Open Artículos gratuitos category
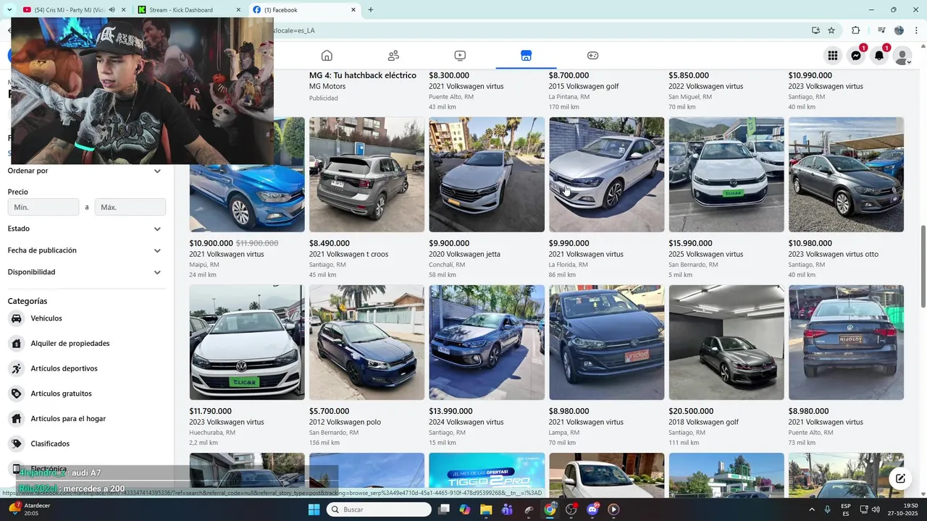The height and width of the screenshot is (521, 927). tap(61, 394)
